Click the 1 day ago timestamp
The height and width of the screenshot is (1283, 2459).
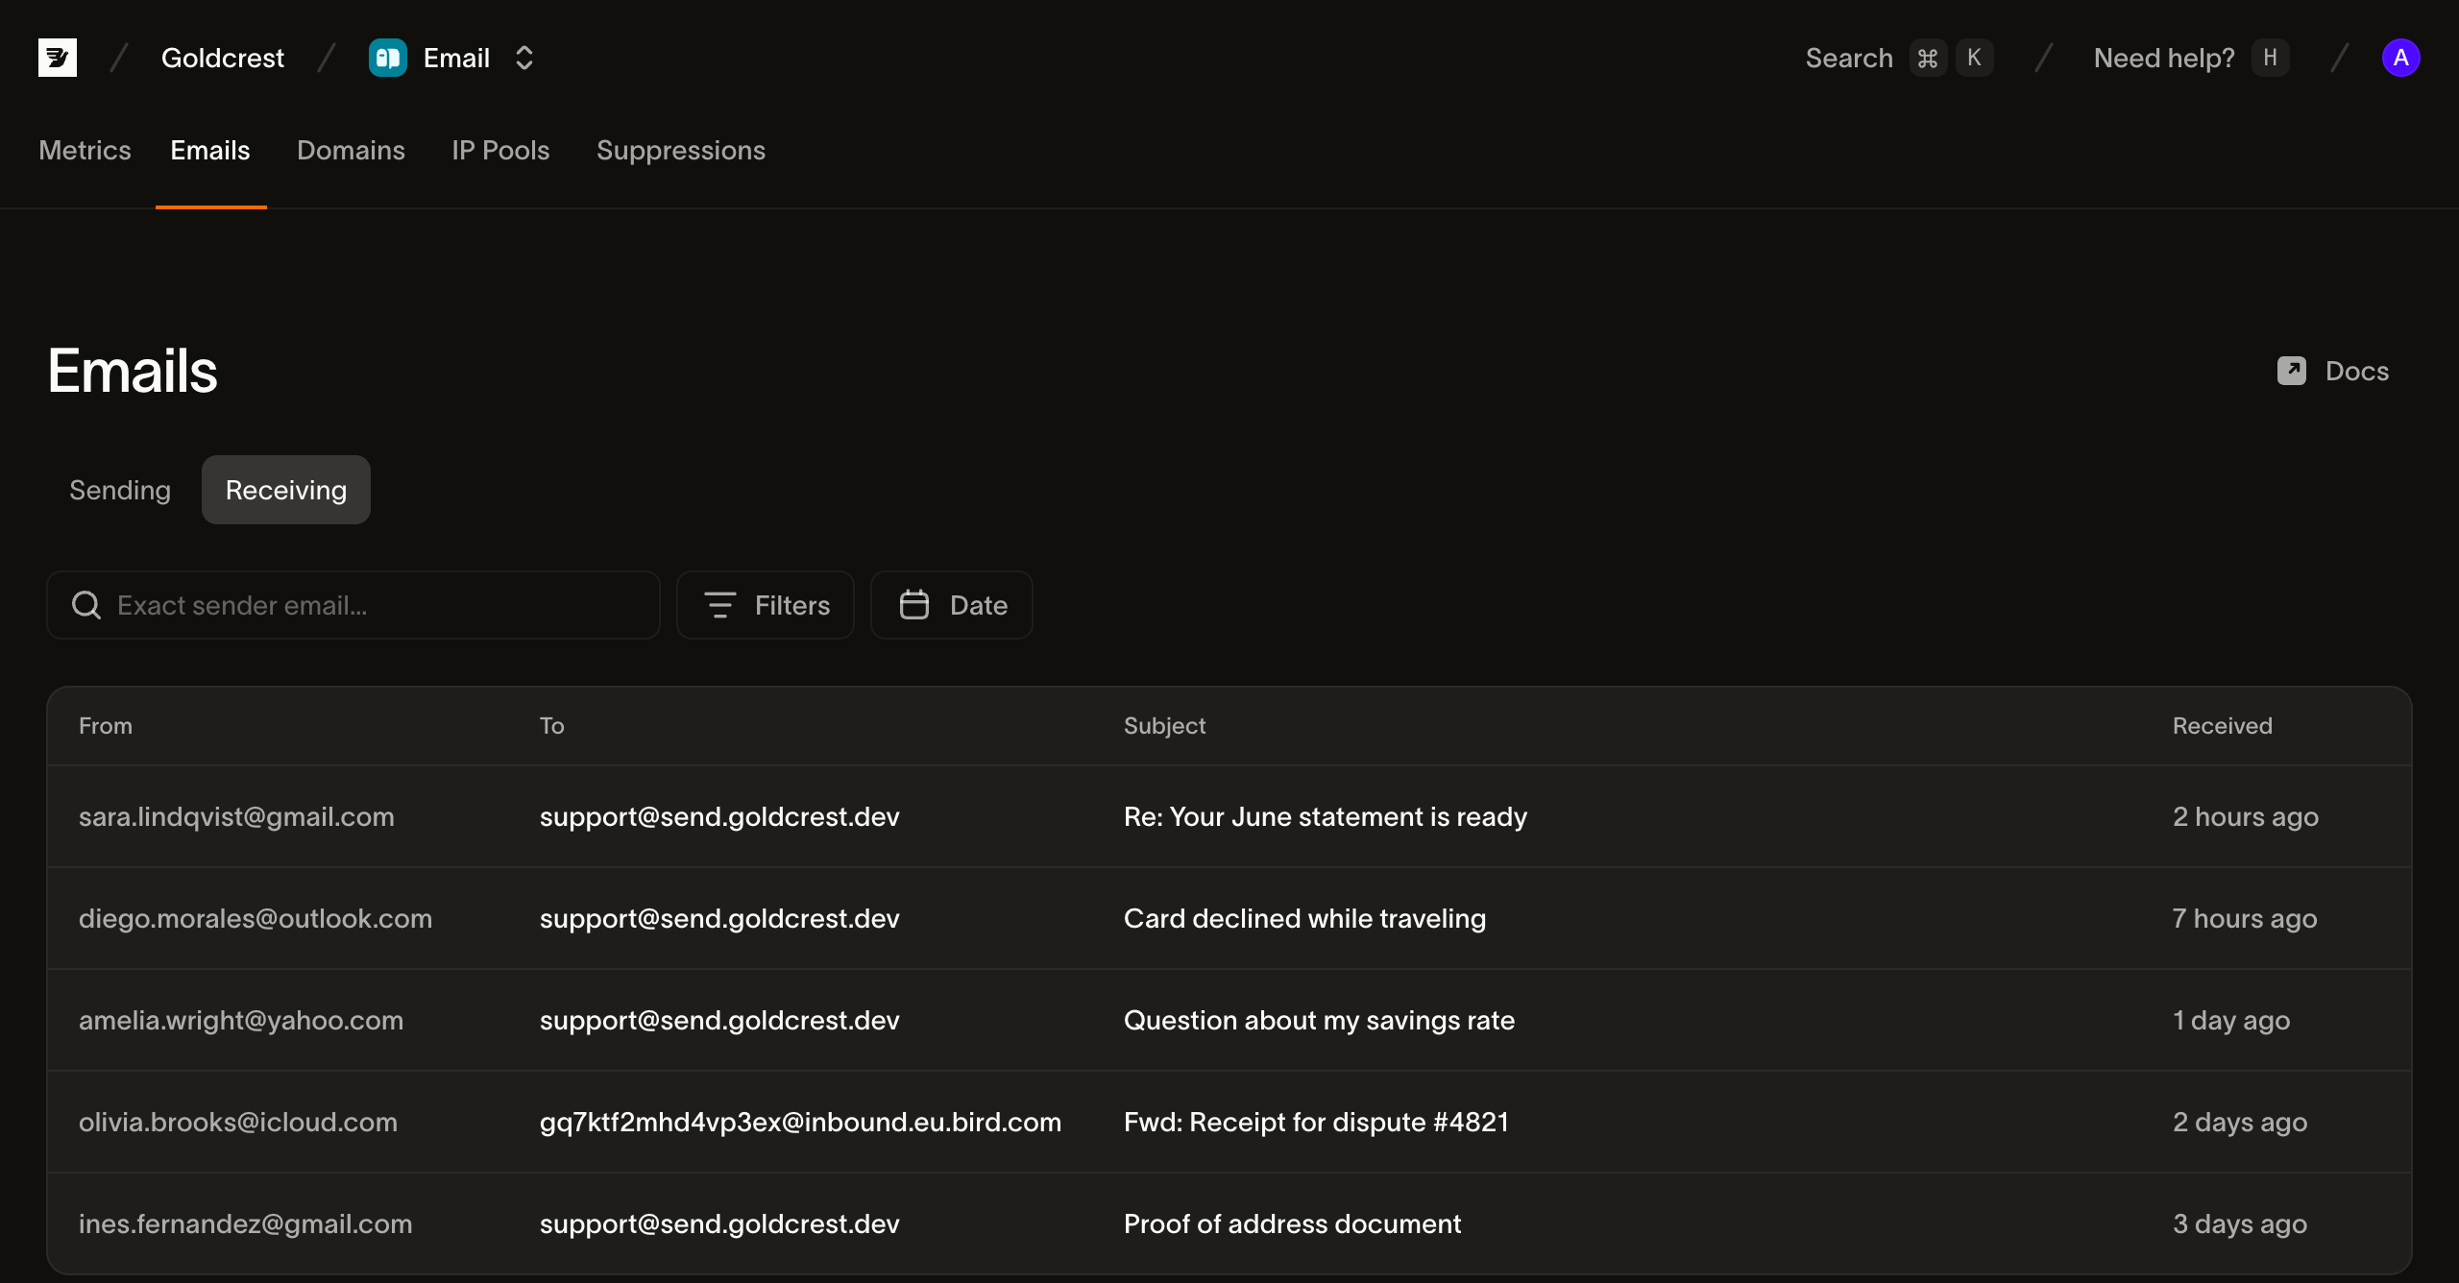tap(2231, 1020)
